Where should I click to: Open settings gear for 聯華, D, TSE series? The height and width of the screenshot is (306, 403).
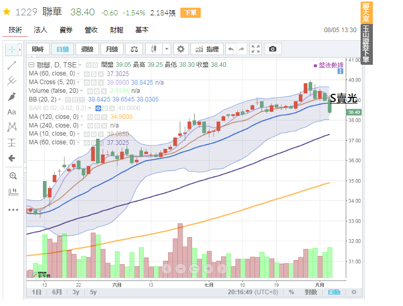[95, 65]
